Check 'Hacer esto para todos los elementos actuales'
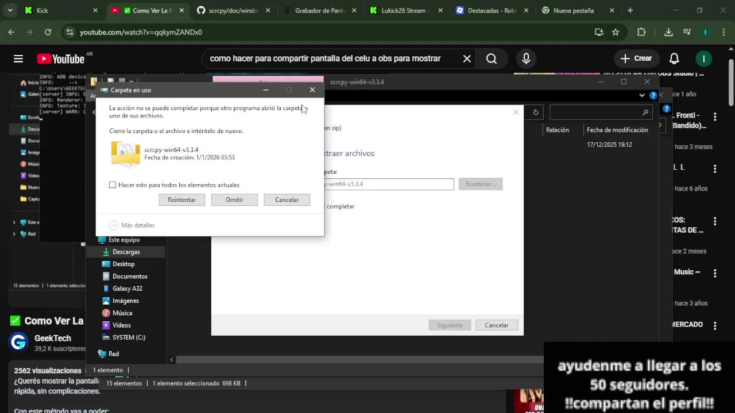 (113, 185)
